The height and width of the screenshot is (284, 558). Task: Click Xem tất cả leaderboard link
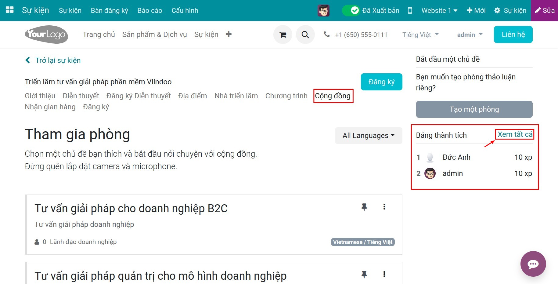(x=515, y=134)
